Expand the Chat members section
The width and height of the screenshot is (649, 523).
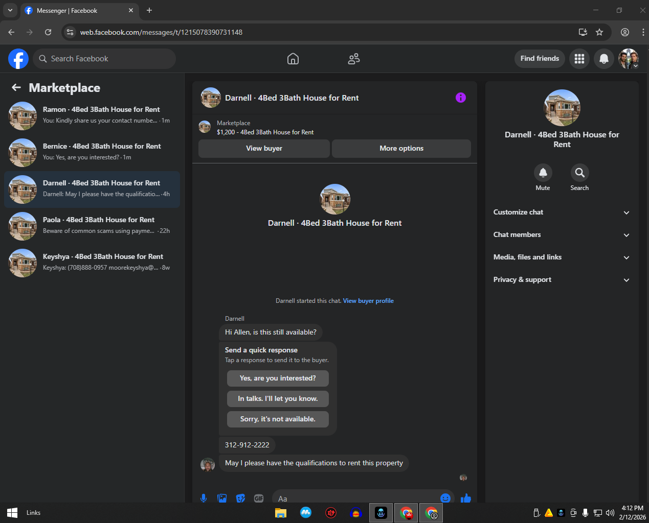click(x=562, y=235)
